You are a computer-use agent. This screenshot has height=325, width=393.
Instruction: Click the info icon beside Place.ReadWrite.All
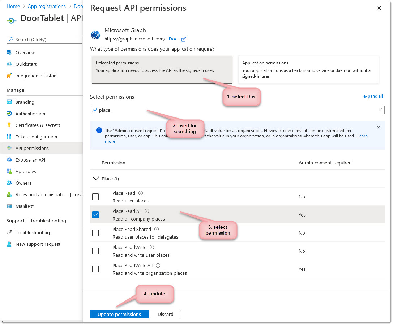coord(158,265)
